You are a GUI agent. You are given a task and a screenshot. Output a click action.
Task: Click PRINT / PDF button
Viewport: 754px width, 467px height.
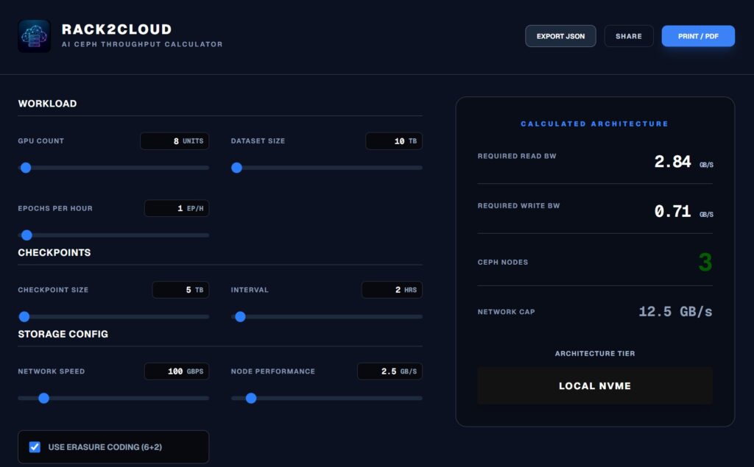click(698, 35)
